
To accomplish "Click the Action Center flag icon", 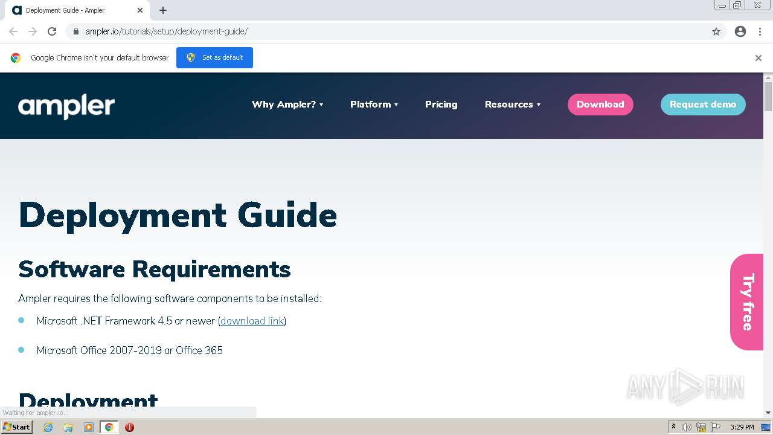I will click(x=716, y=427).
